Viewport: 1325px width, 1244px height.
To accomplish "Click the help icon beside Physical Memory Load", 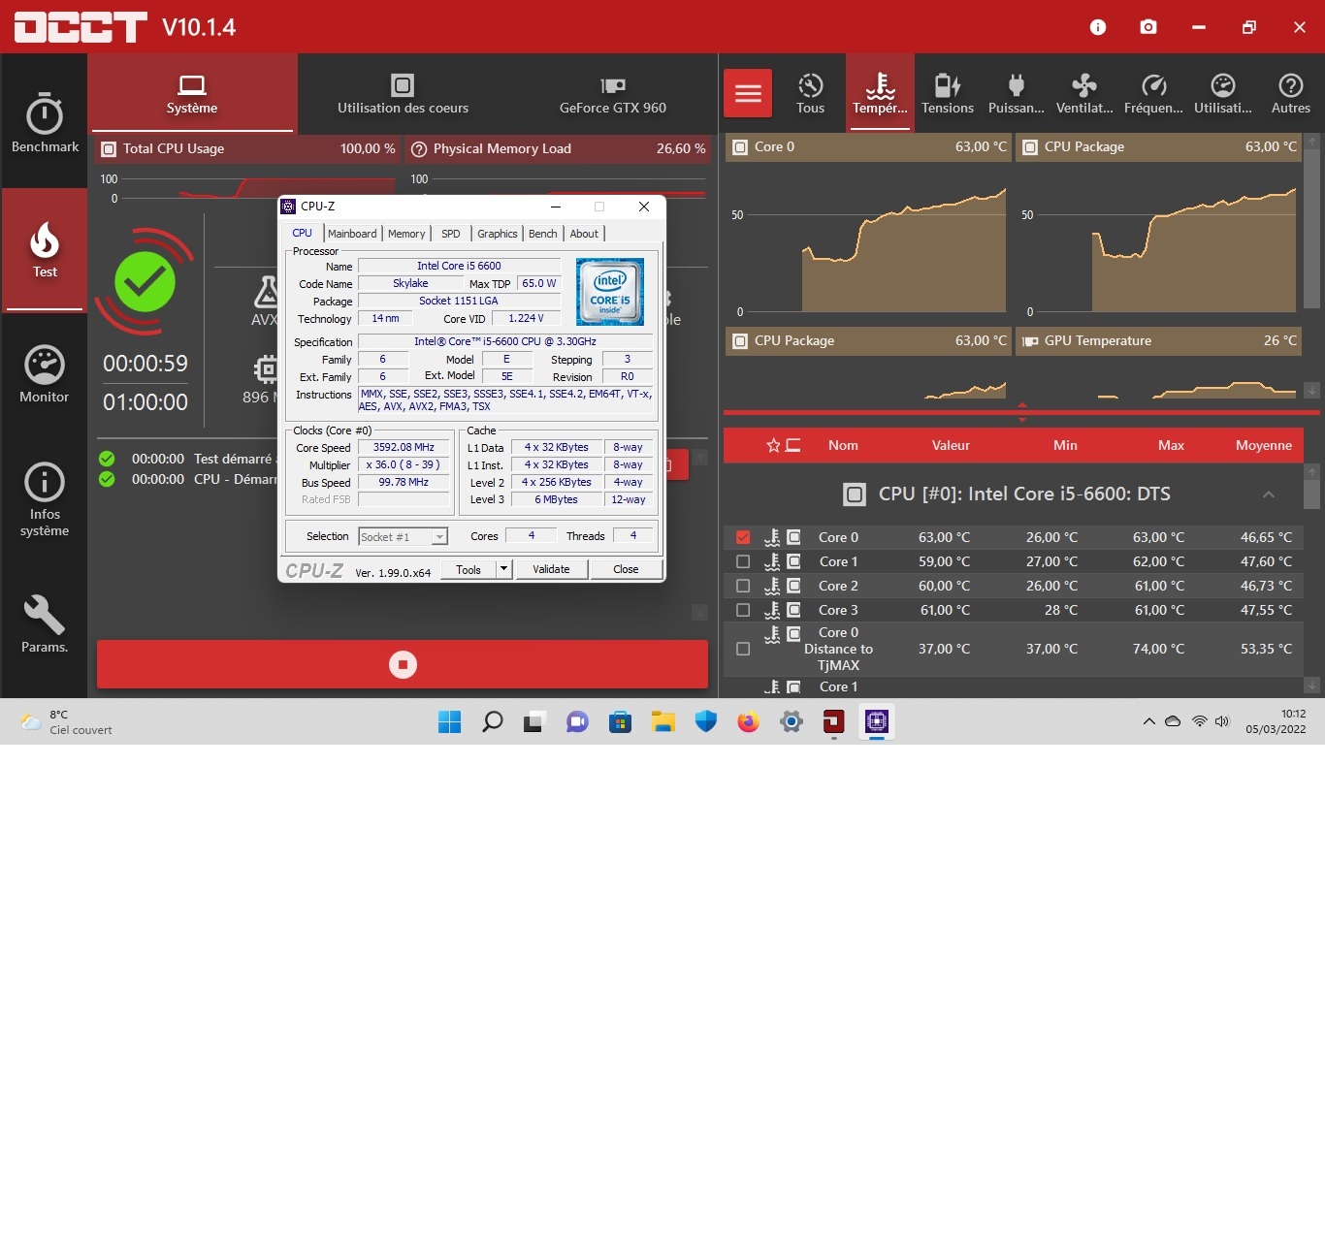I will coord(419,149).
